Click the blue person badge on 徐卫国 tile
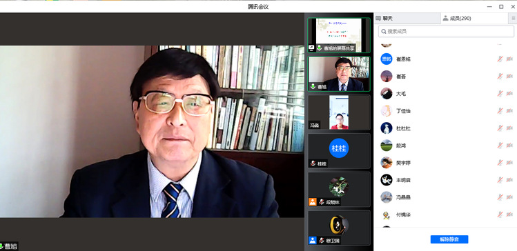Image resolution: width=517 pixels, height=251 pixels. [312, 241]
